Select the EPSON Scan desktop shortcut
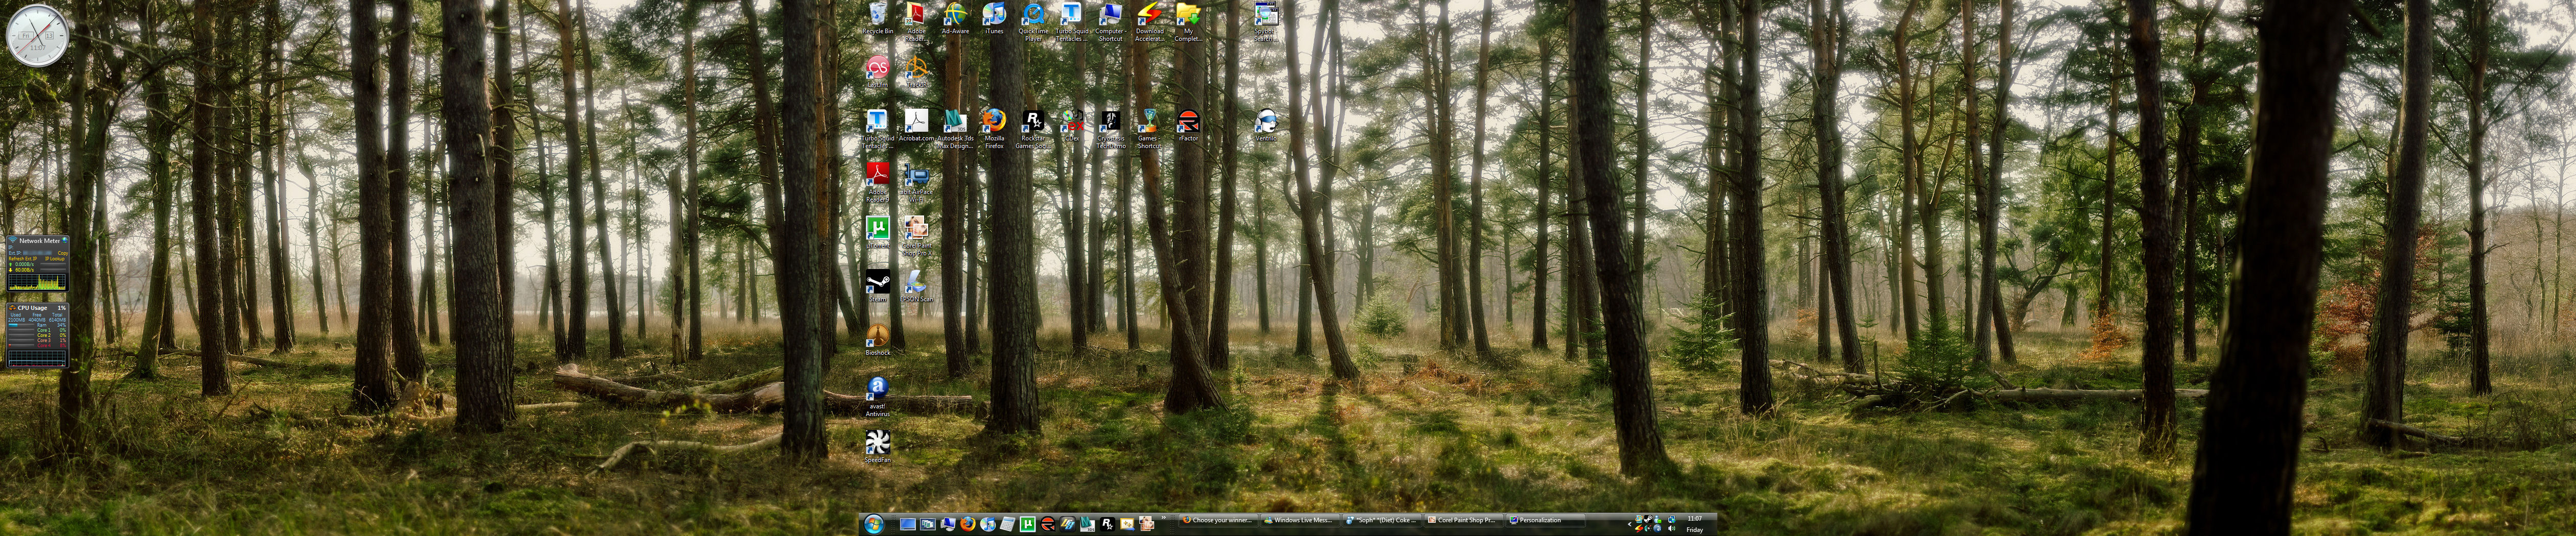This screenshot has height=536, width=2576. tap(916, 286)
